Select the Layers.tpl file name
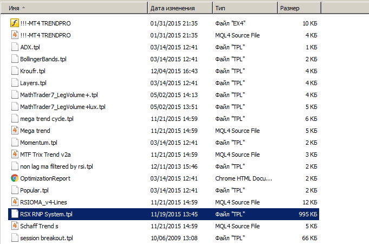 pyautogui.click(x=33, y=83)
